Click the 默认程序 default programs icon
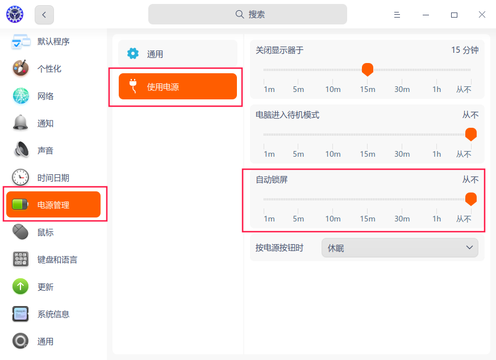The width and height of the screenshot is (496, 360). coord(20,41)
